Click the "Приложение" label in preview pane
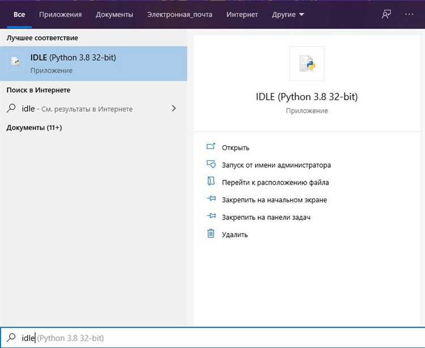 pyautogui.click(x=307, y=111)
